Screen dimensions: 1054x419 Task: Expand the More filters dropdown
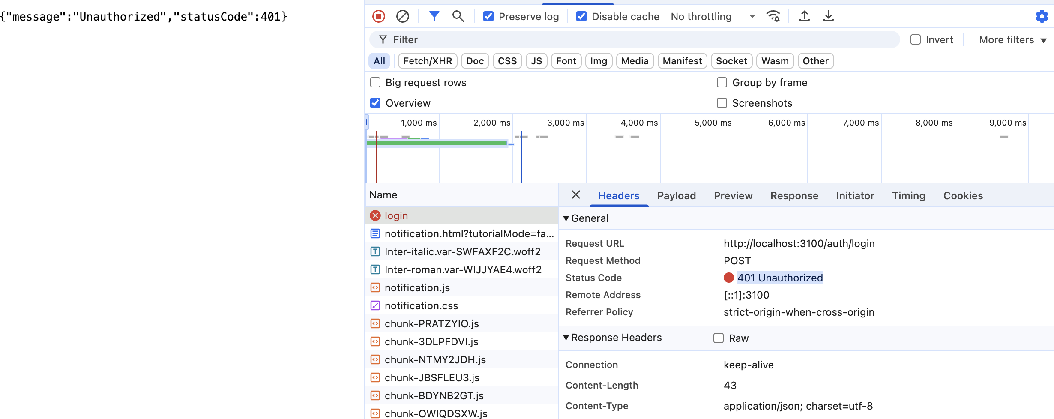click(1012, 39)
